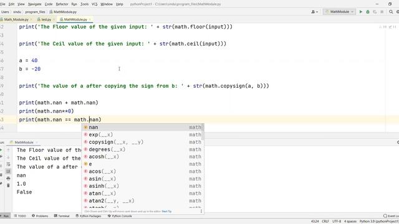Click warnings count indicator in editor
The height and width of the screenshot is (224, 399).
tap(383, 27)
